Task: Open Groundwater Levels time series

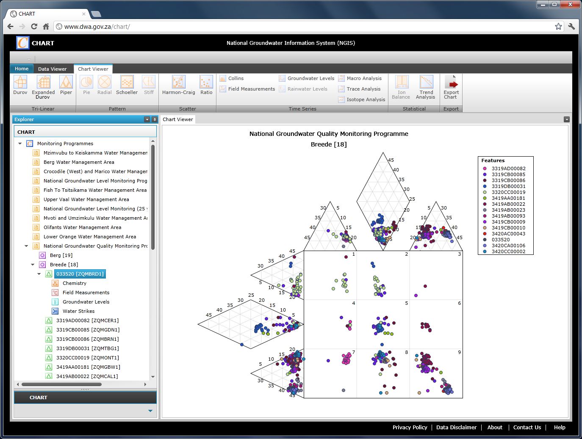Action: coord(307,78)
